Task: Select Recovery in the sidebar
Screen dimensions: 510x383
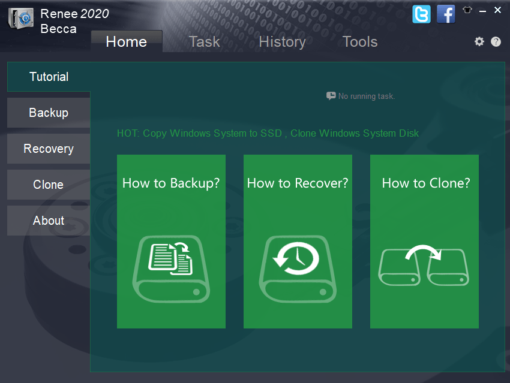Action: point(49,149)
